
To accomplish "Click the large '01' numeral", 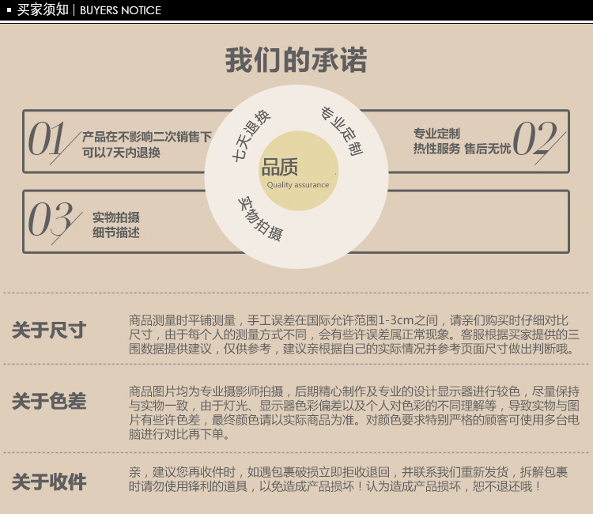I will tap(47, 139).
